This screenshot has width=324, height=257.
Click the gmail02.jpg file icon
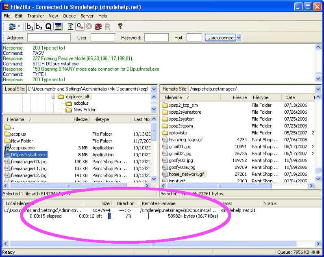pyautogui.click(x=165, y=153)
